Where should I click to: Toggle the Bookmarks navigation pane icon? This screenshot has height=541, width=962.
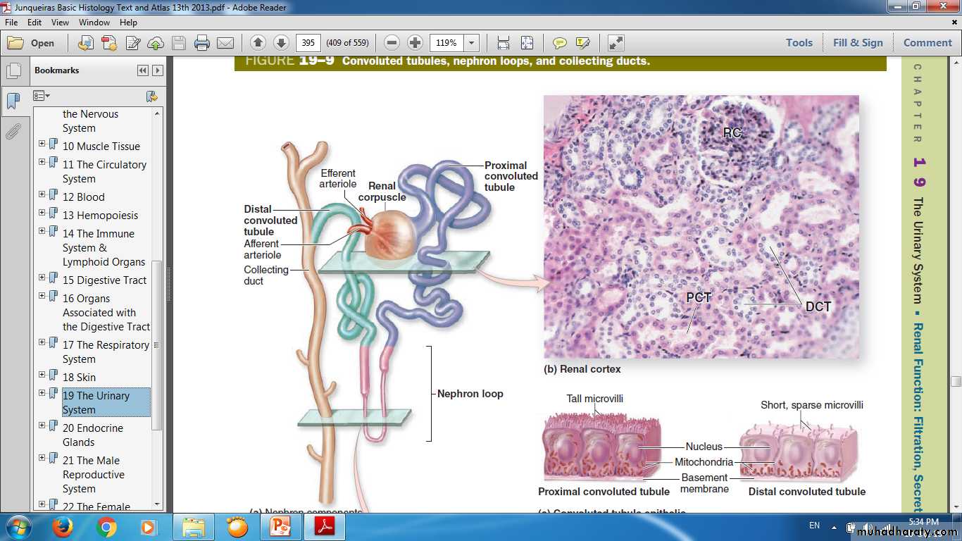pyautogui.click(x=13, y=101)
